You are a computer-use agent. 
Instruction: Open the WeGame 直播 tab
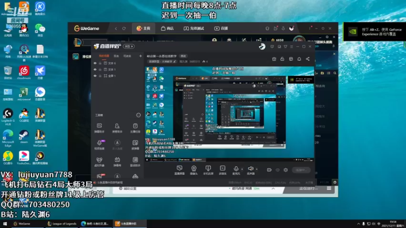tap(221, 28)
